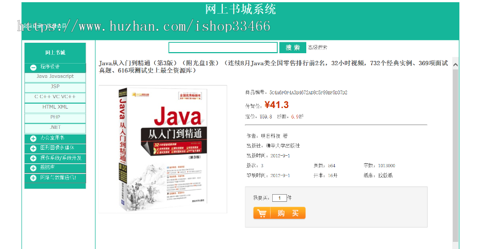The image size is (494, 249).
Task: Open the Java Javascript subcategory
Action: (55, 76)
